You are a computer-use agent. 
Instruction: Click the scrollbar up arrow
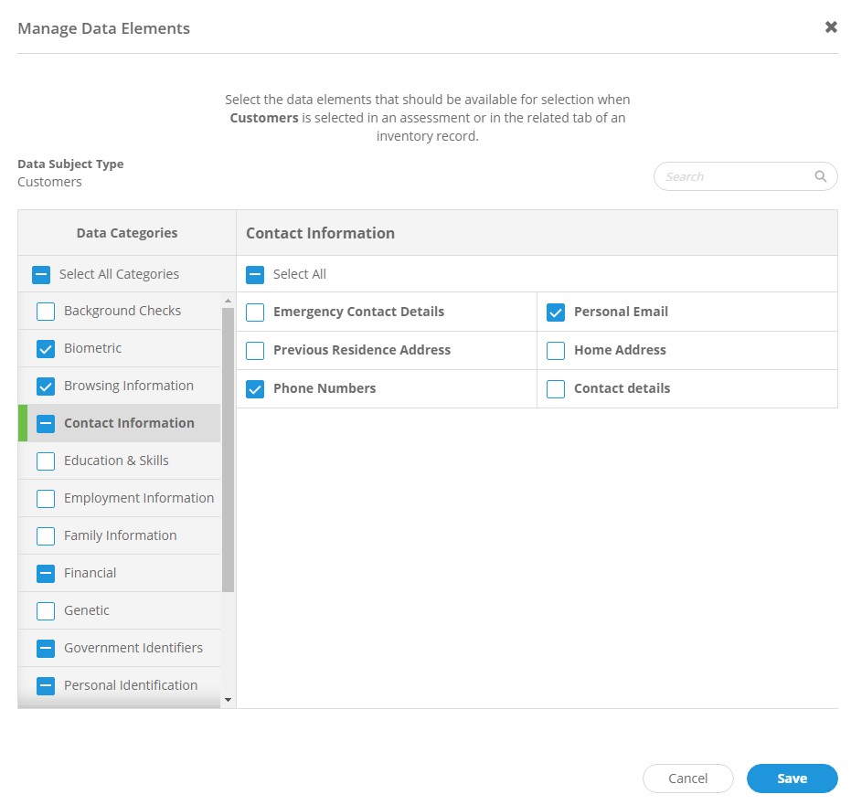pos(229,299)
